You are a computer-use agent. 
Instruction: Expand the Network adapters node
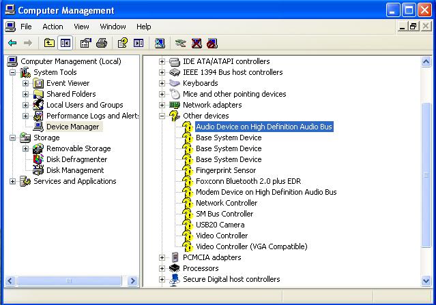(x=162, y=105)
